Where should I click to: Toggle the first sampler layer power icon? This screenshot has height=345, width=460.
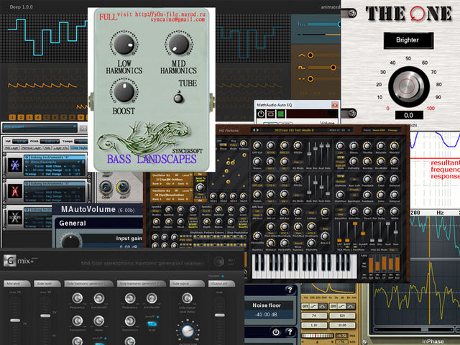point(27,157)
